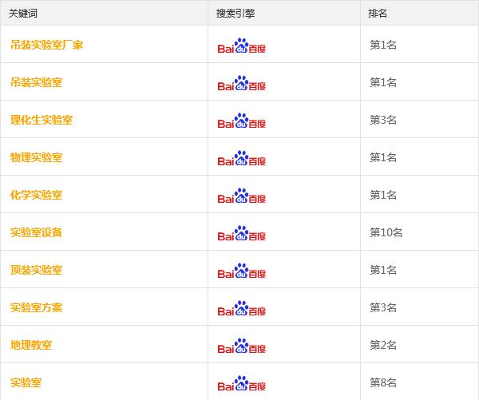Open the 吊装实验室厂家 keyword link
Image resolution: width=479 pixels, height=400 pixels.
point(47,45)
